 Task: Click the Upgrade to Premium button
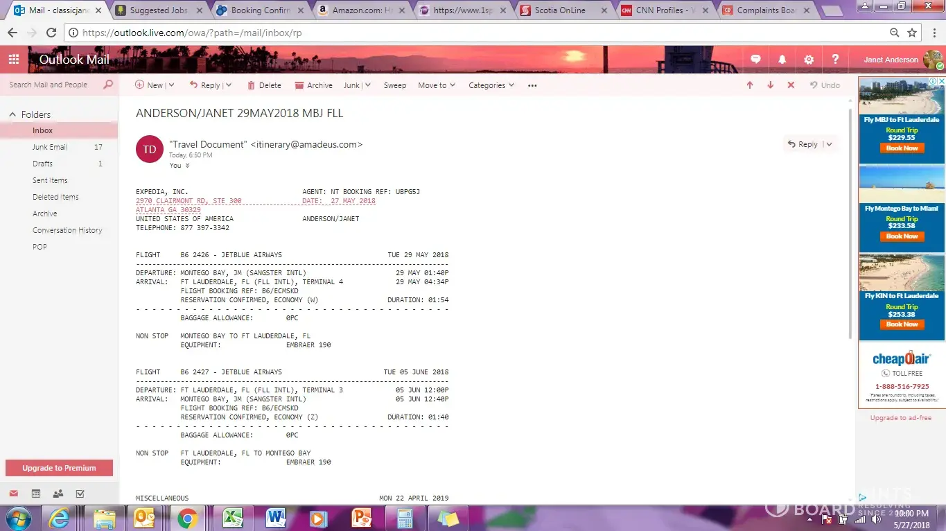(x=59, y=468)
